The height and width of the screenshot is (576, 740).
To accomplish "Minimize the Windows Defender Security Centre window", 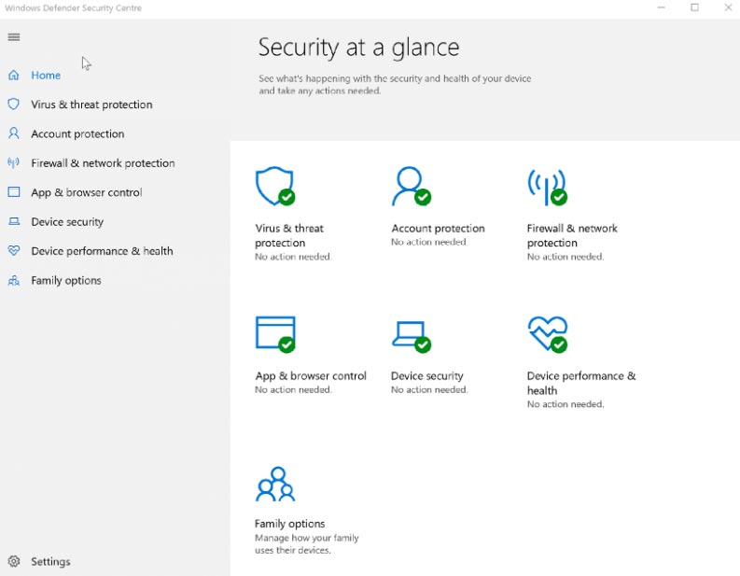I will click(x=662, y=7).
